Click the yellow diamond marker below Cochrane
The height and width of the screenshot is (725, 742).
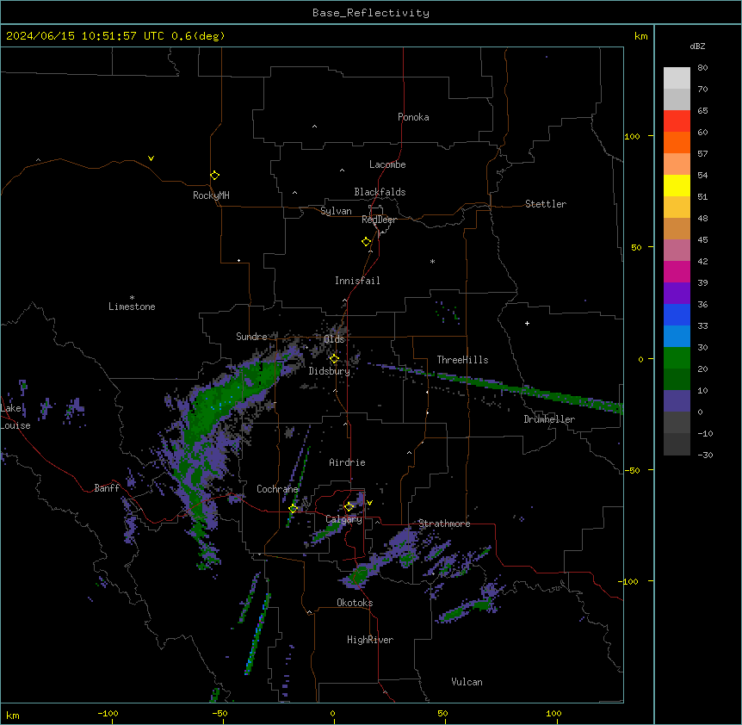(x=293, y=509)
